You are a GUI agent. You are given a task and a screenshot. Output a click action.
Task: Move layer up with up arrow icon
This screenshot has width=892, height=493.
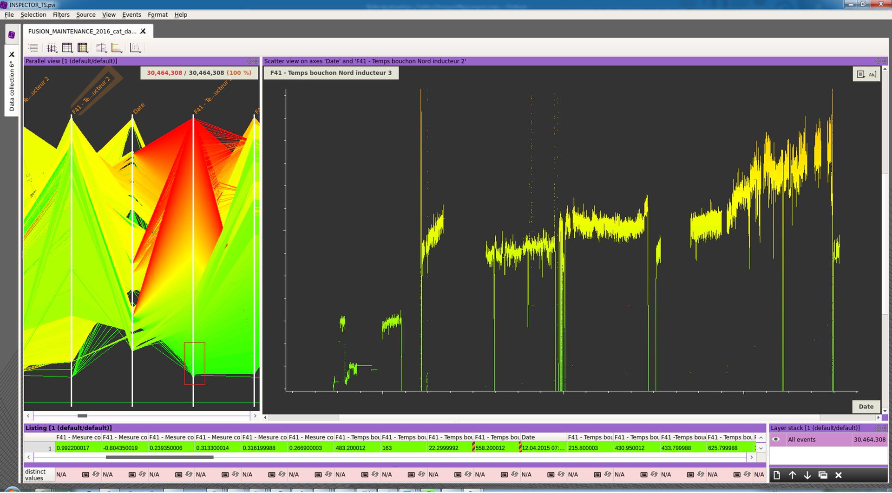click(792, 475)
